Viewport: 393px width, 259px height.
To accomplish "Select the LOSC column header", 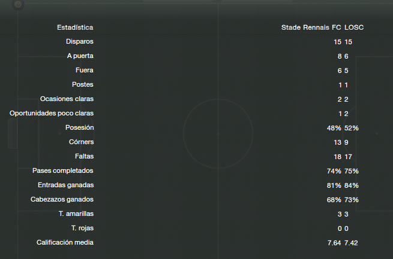I will 354,28.
